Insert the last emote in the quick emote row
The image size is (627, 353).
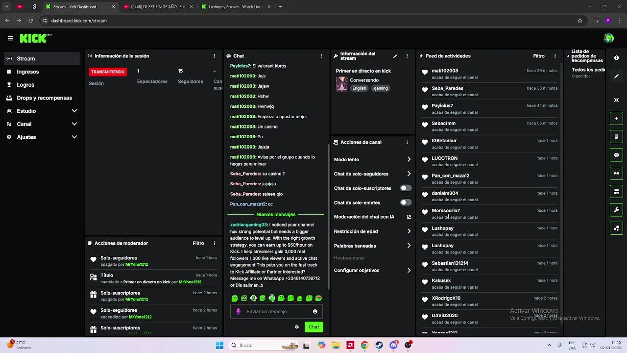(x=318, y=298)
